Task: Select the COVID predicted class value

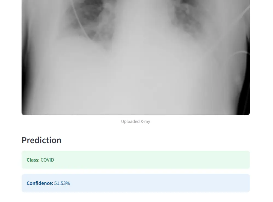Action: 47,160
